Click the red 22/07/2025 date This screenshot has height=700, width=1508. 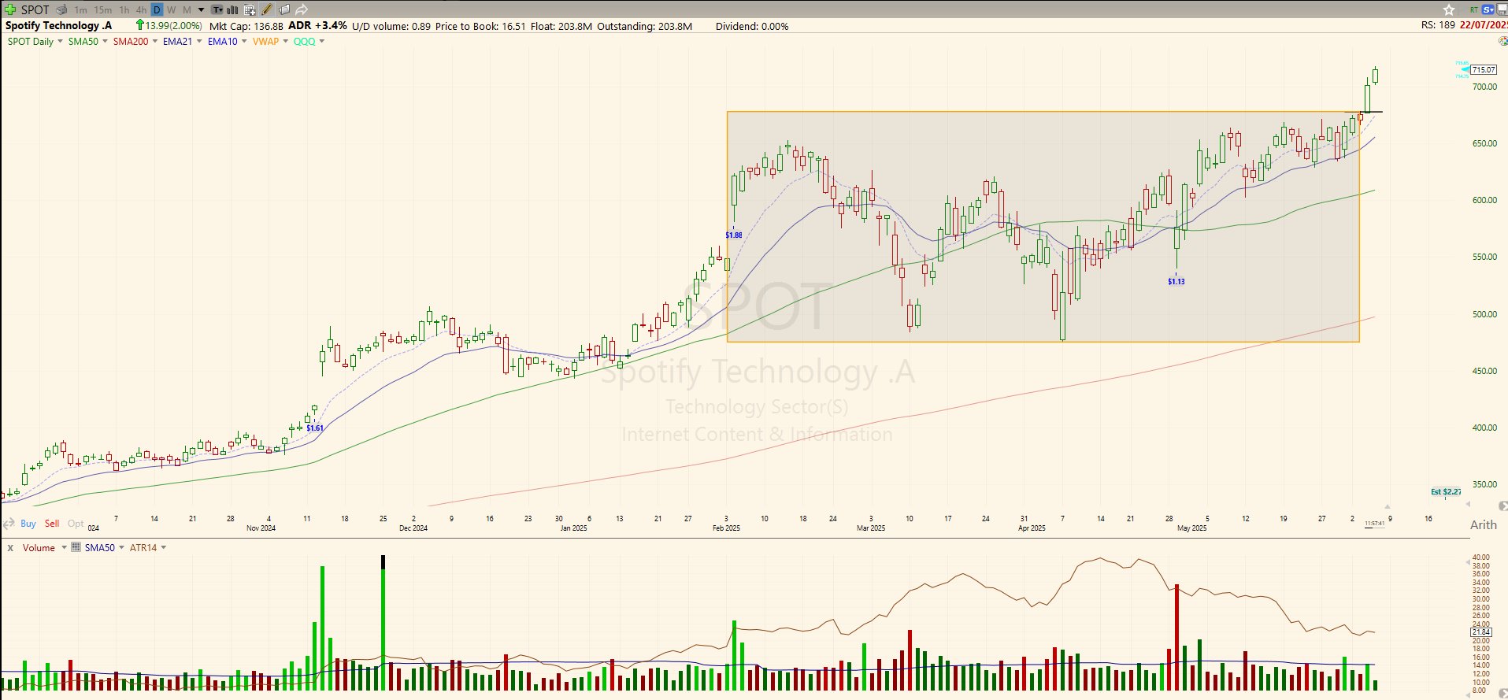pyautogui.click(x=1484, y=25)
